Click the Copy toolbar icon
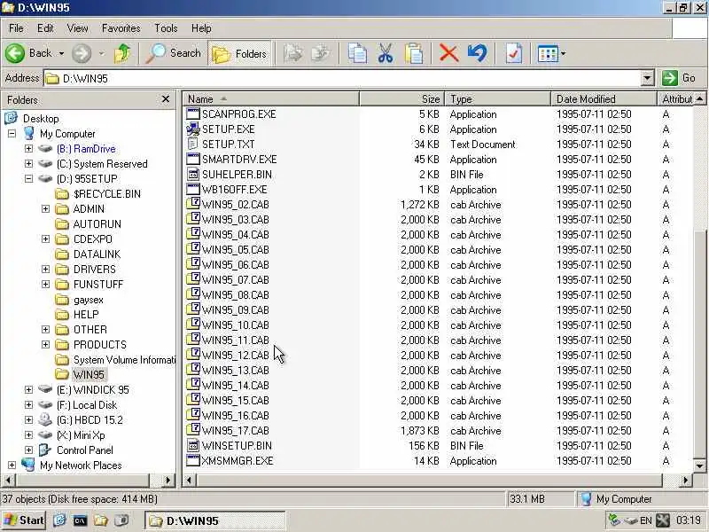This screenshot has height=532, width=709. (357, 53)
